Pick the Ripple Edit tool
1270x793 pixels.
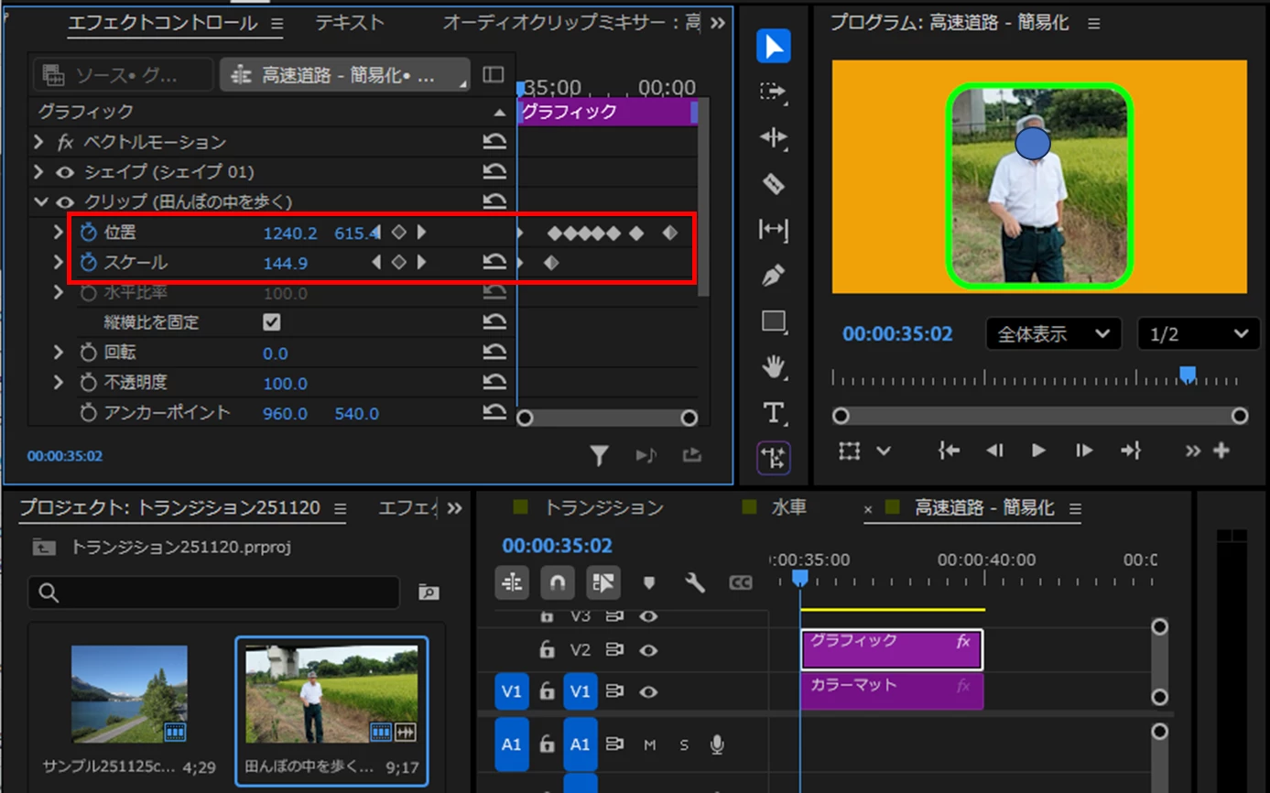(774, 138)
